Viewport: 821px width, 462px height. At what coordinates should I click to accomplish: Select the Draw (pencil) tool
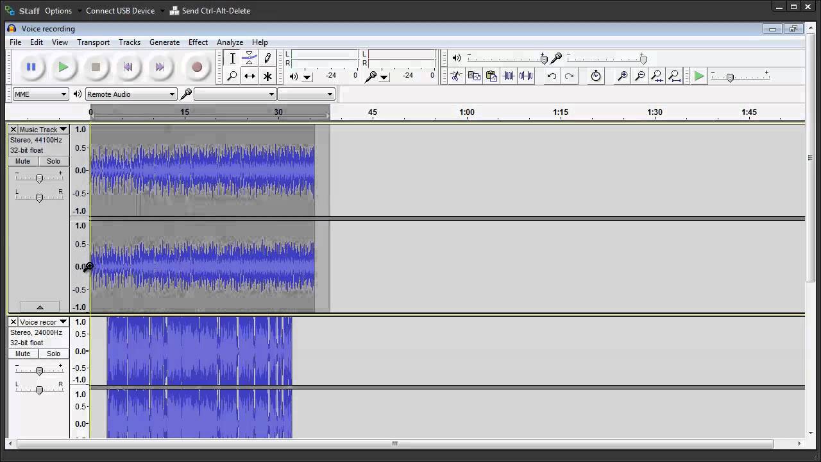pyautogui.click(x=267, y=58)
